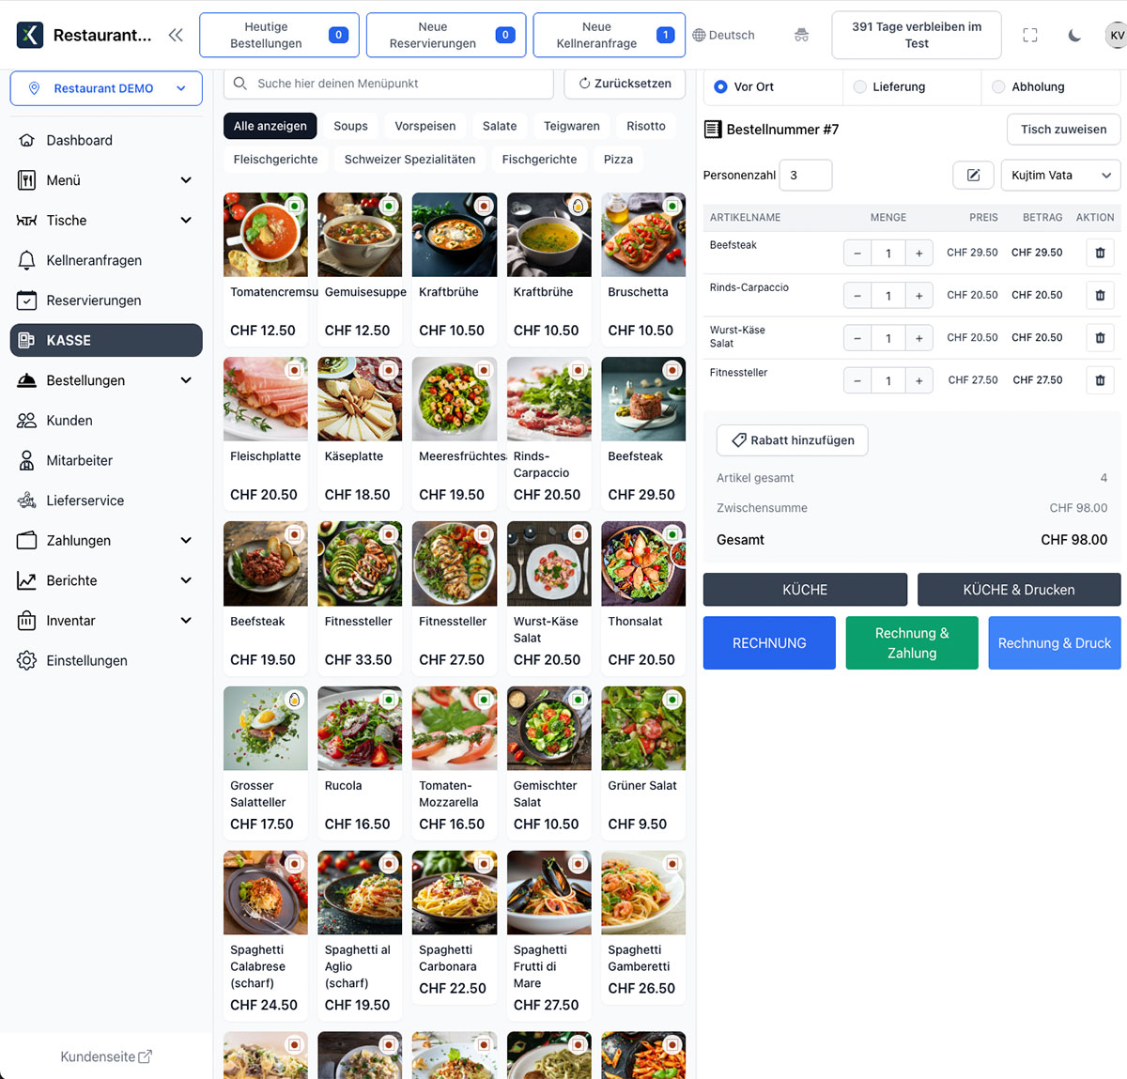This screenshot has width=1127, height=1079.
Task: Open the incognito mode icon in header
Action: point(801,36)
